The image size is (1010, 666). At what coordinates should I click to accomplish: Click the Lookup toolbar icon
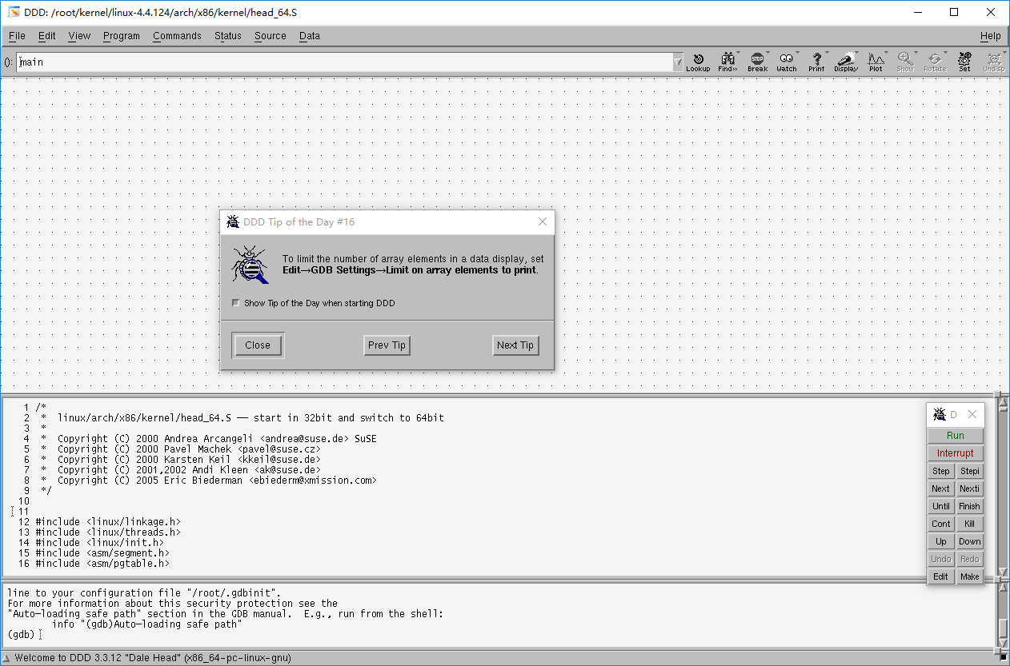pyautogui.click(x=698, y=62)
